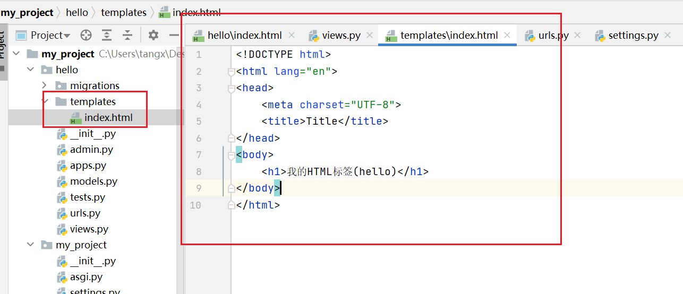Click the HTML file icon beside index.html in tree

76,118
